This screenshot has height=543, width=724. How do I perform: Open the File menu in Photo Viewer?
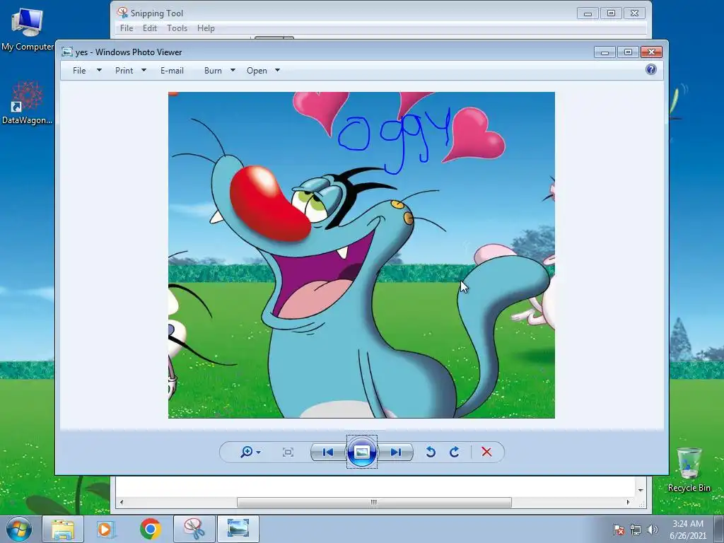pos(79,71)
